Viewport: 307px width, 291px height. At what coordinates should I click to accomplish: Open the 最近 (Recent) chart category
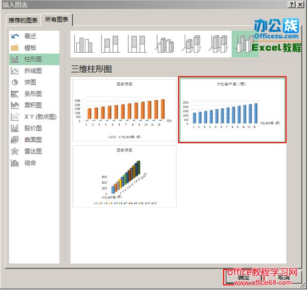[34, 36]
